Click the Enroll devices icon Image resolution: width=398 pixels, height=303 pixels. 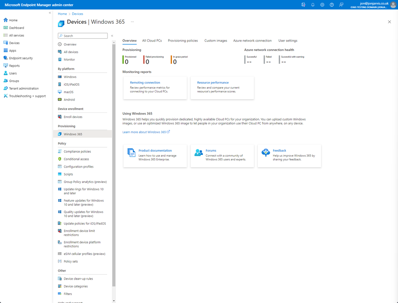pyautogui.click(x=60, y=117)
